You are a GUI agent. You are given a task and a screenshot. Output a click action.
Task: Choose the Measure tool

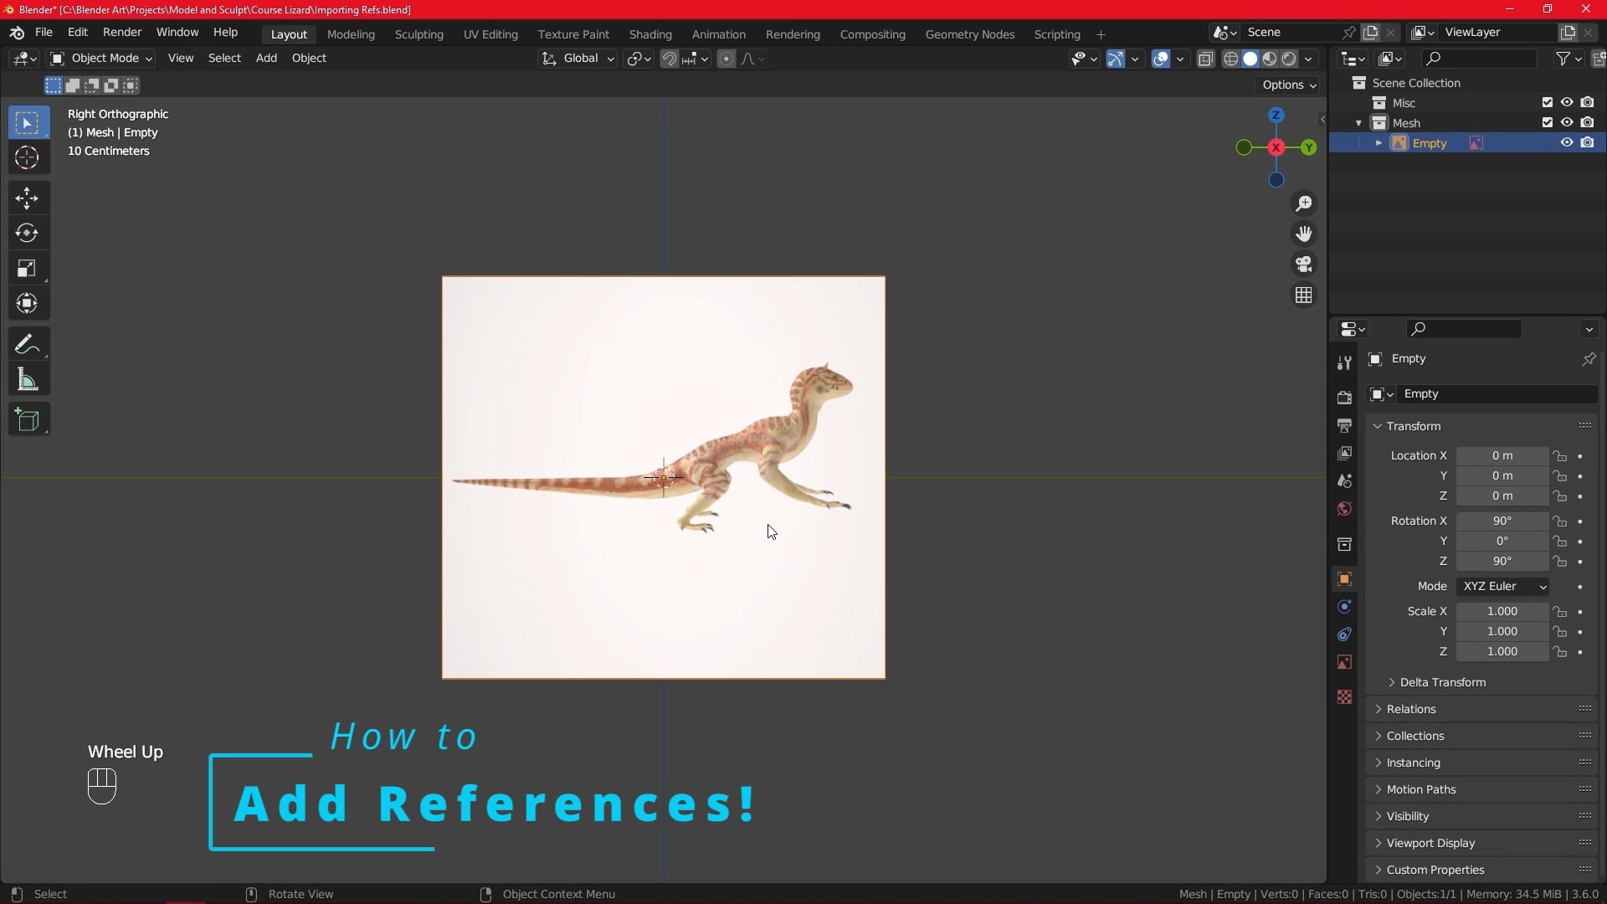(x=28, y=379)
